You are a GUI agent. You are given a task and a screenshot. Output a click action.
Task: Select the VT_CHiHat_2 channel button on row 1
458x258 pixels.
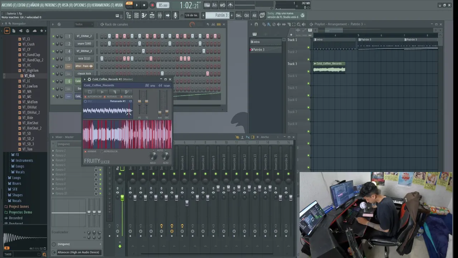(84, 36)
